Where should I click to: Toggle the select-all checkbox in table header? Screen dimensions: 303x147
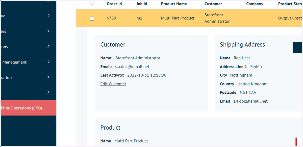pyautogui.click(x=92, y=3)
